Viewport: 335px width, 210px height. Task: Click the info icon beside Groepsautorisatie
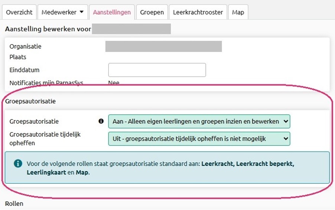101,121
